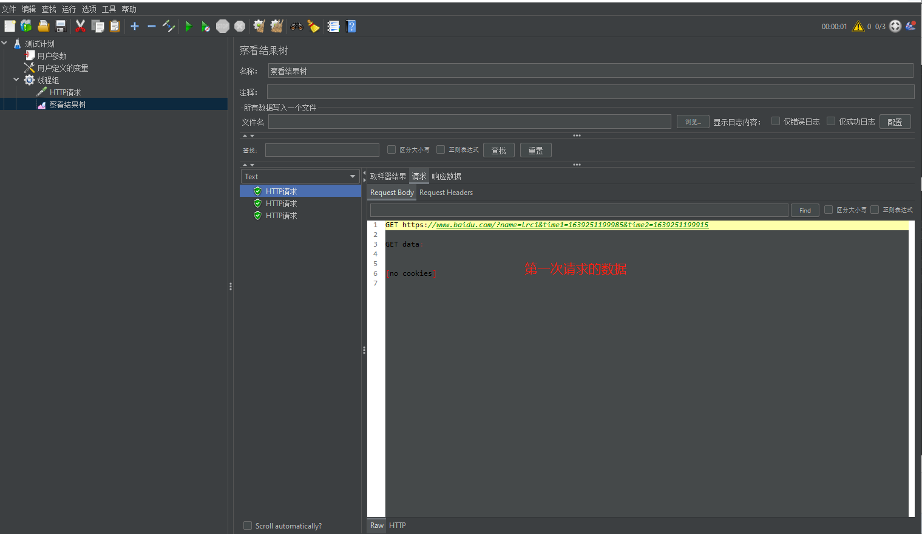Switch to the 取样器结果 tab
This screenshot has width=922, height=534.
[x=388, y=176]
